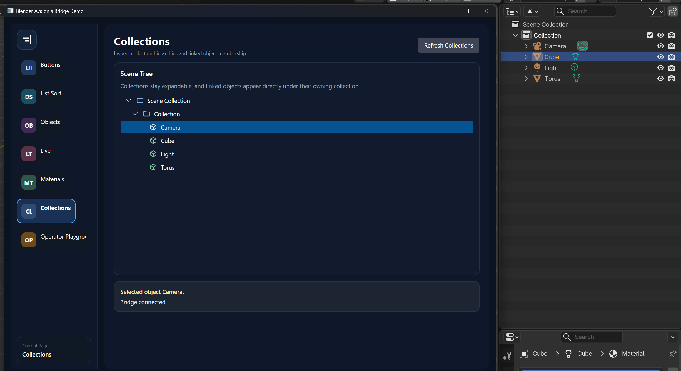Viewport: 681px width, 371px height.
Task: Click the OP badge icon for Operator Playground
Action: tap(29, 240)
